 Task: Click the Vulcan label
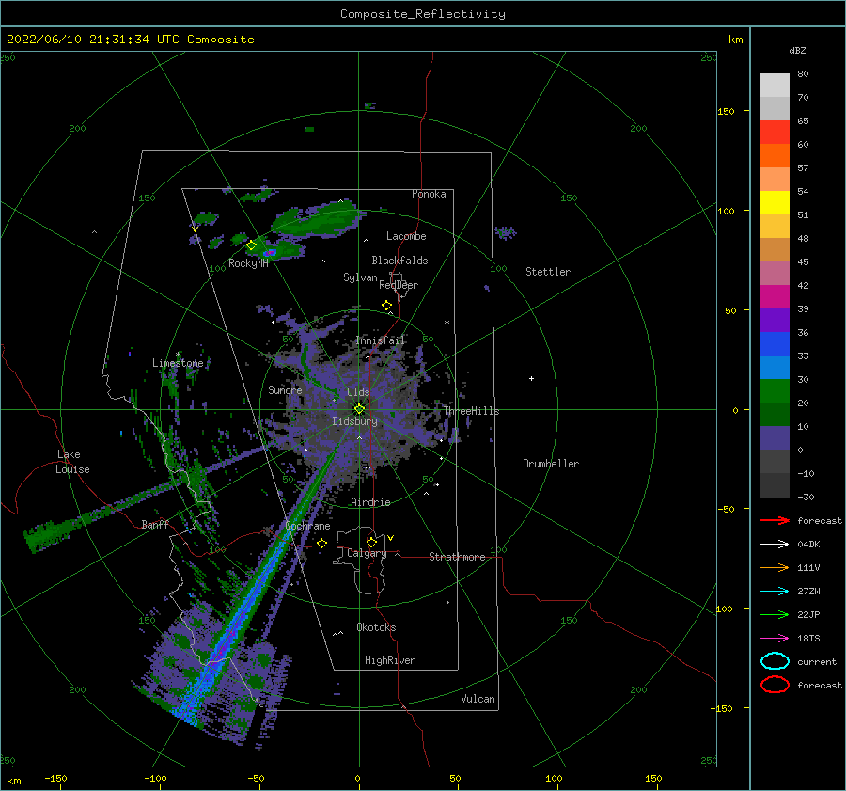pos(478,699)
